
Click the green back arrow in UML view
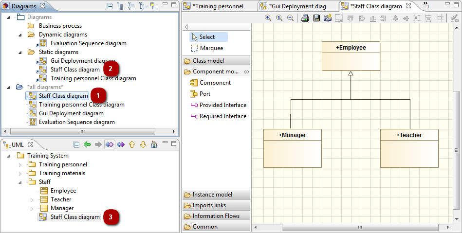[x=87, y=144]
